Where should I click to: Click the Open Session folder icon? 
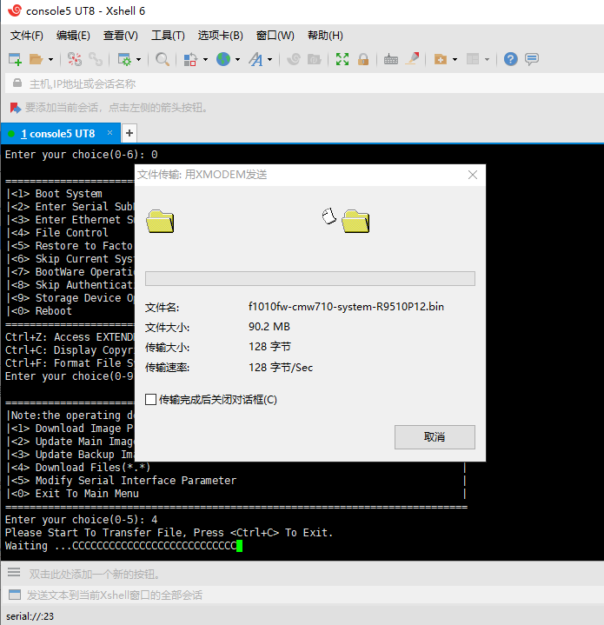point(36,59)
